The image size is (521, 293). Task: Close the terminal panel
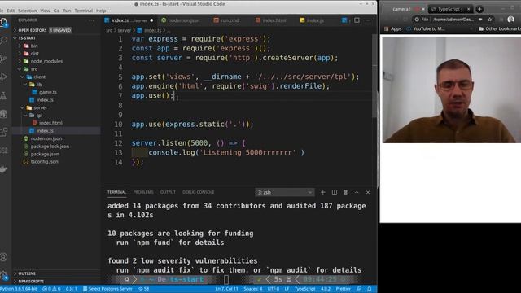click(x=368, y=192)
